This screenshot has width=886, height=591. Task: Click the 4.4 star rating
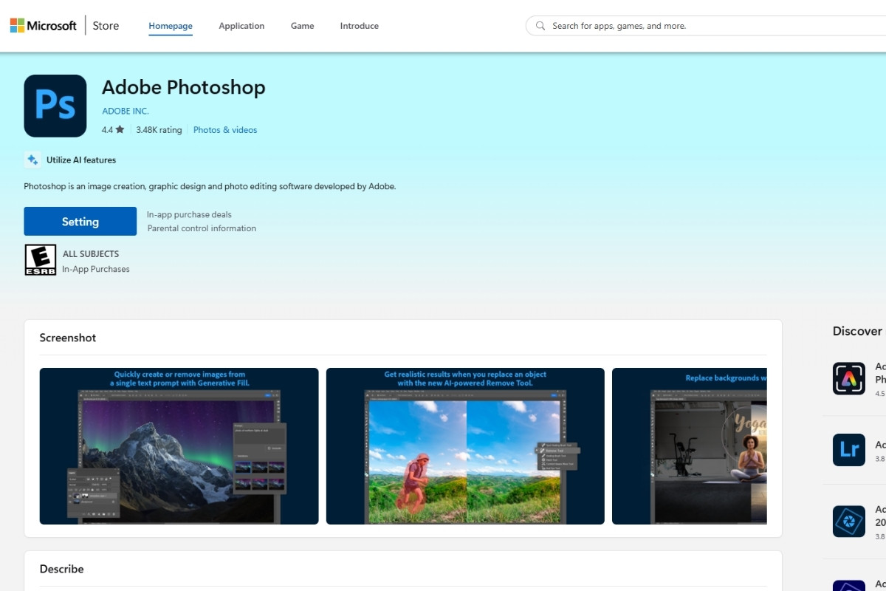[x=113, y=130]
